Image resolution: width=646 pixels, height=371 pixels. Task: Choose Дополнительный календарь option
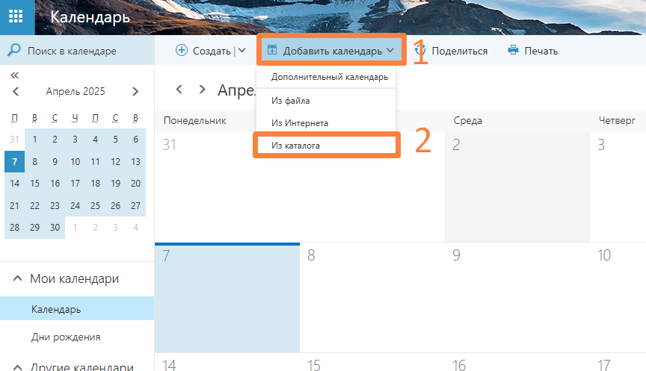point(329,77)
